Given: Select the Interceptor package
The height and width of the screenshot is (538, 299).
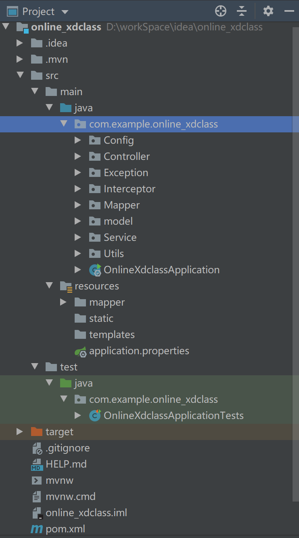Looking at the screenshot, I should coord(129,189).
